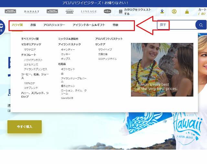
Task: Click the first Markets logo in header
Action: (11, 11)
